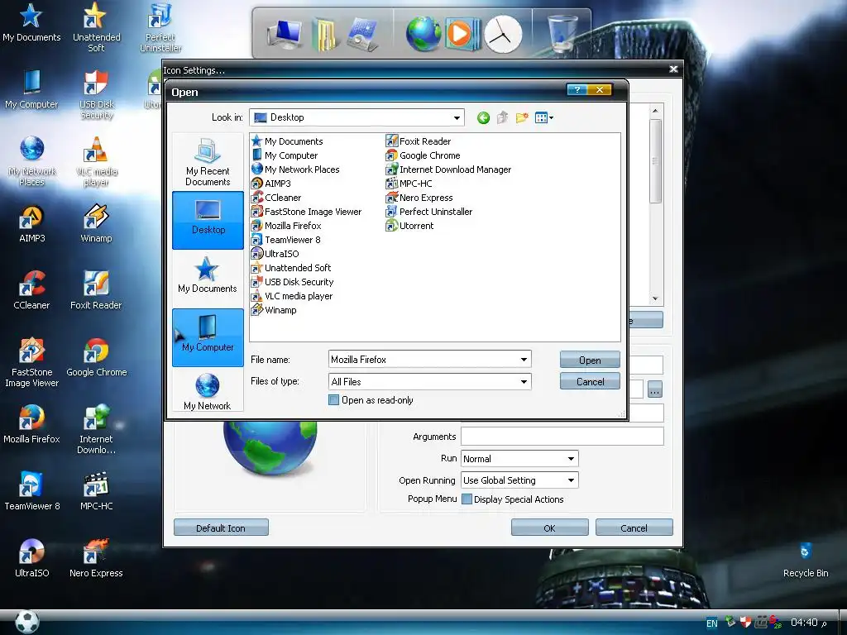Select My Recent Documents in places bar

point(208,162)
